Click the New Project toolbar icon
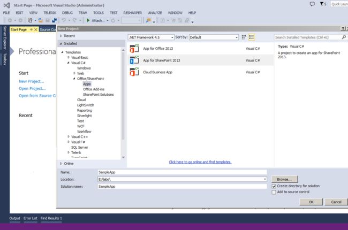 click(x=30, y=20)
